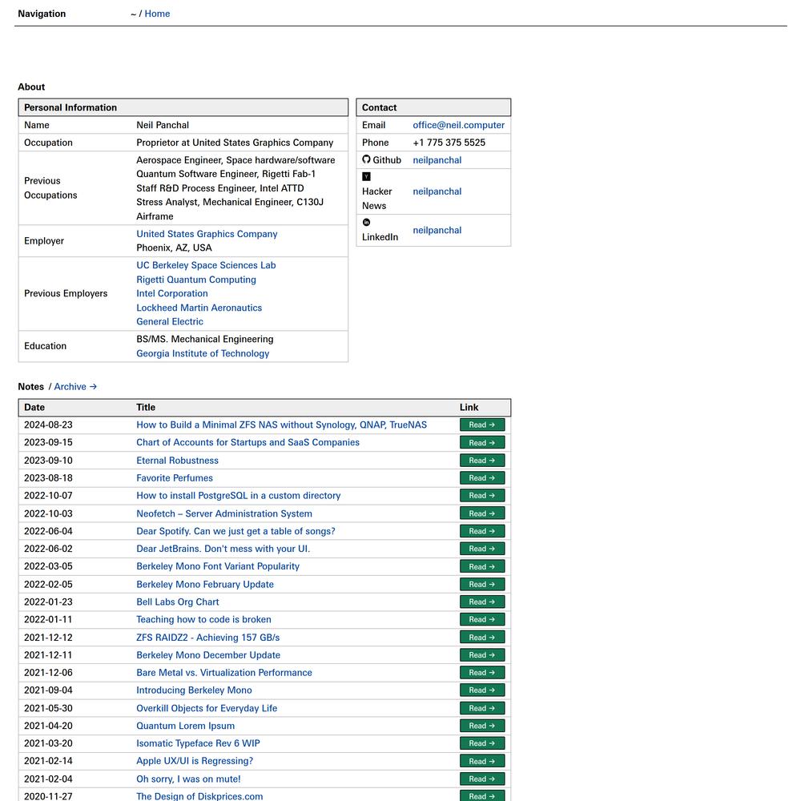Viewport: 801px width, 801px height.
Task: Click Read button for Dear Spotify note
Action: pos(482,531)
